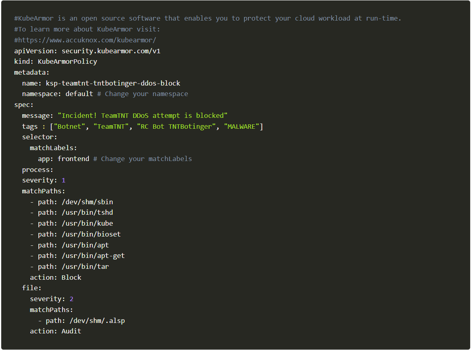This screenshot has height=350, width=471.
Task: Click the accuknox.com kubearmor URL comment
Action: pyautogui.click(x=85, y=40)
